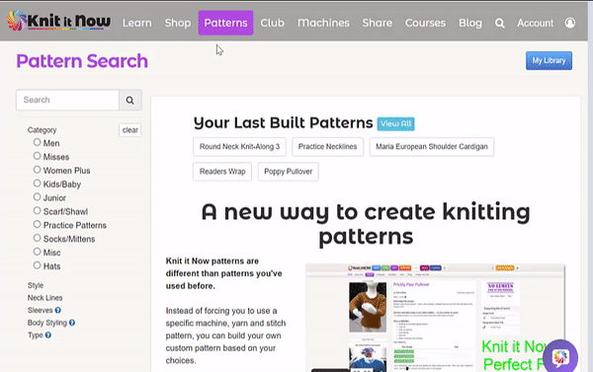
Task: Open the help icon next to Sleeves
Action: coord(58,310)
